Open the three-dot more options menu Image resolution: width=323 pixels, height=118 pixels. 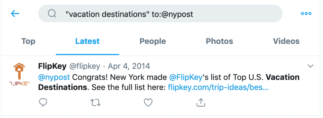[306, 14]
